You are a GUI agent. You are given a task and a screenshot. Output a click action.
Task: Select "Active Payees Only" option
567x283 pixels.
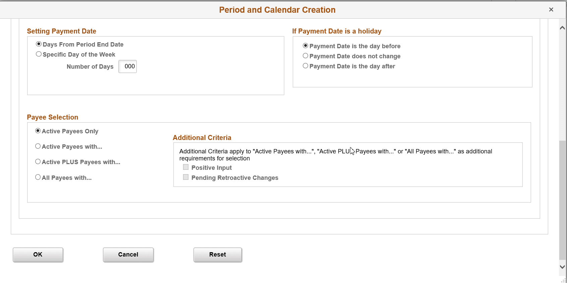point(38,131)
